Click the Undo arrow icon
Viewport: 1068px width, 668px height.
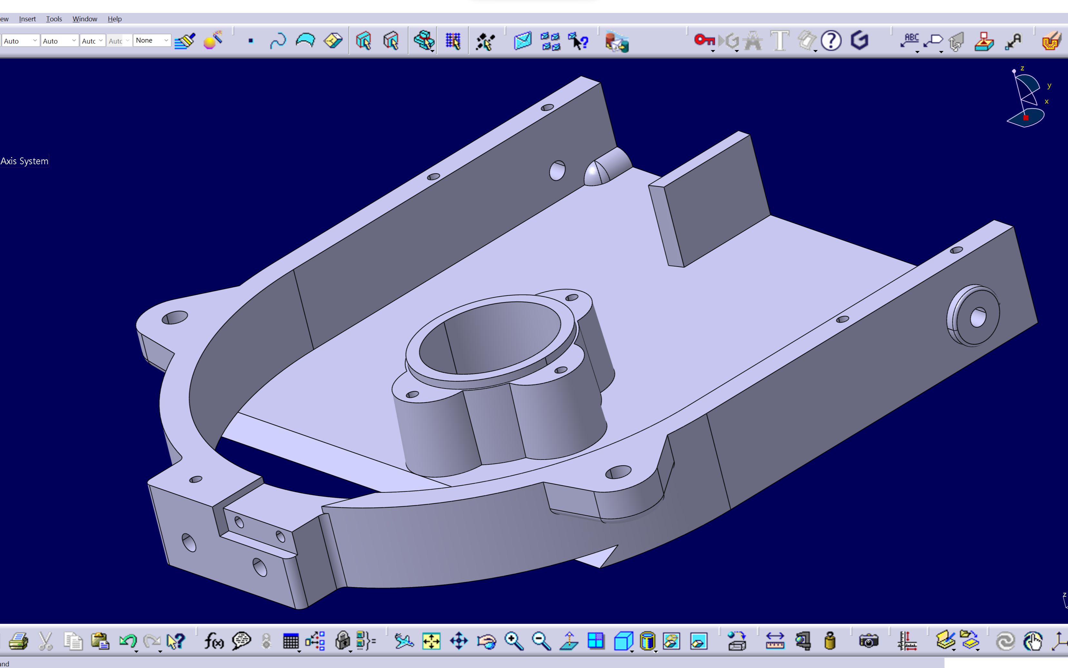coord(128,641)
